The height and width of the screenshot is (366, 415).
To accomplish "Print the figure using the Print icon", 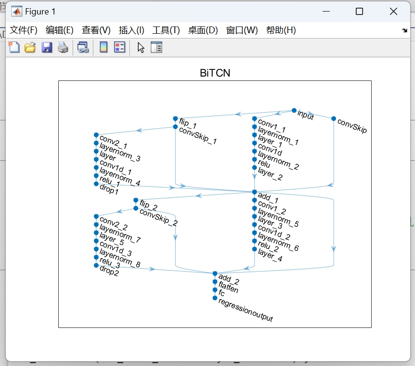I will click(x=63, y=47).
